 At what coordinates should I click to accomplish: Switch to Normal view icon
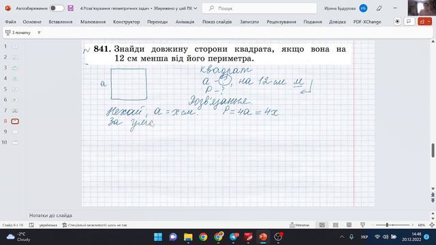coord(322,225)
